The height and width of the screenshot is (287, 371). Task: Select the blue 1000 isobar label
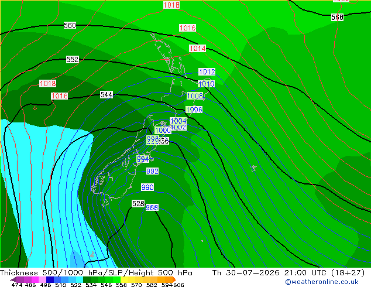(163, 130)
